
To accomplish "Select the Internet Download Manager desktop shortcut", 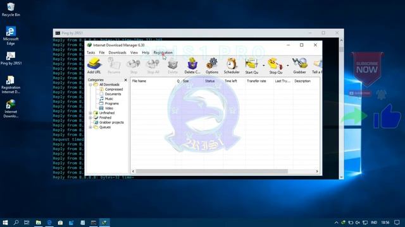I will point(11,108).
